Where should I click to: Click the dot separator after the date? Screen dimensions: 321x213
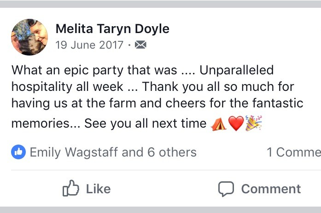(x=129, y=45)
